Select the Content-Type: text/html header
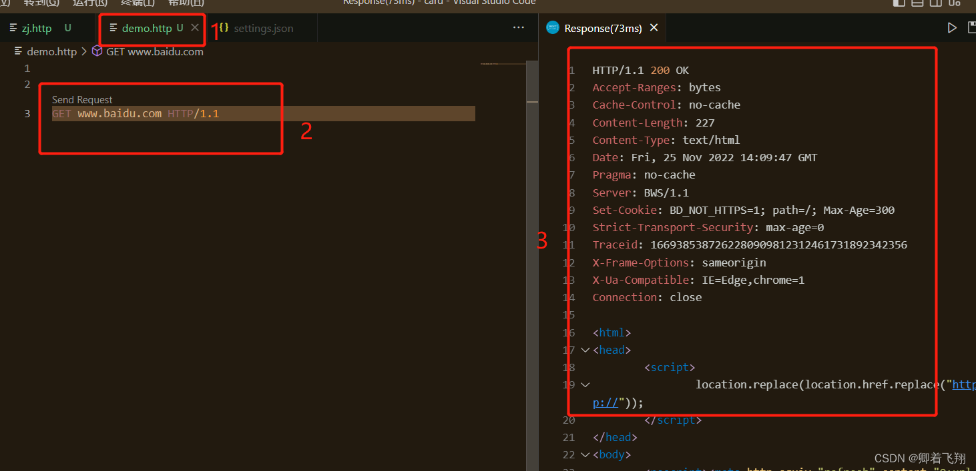Image resolution: width=976 pixels, height=471 pixels. coord(666,140)
